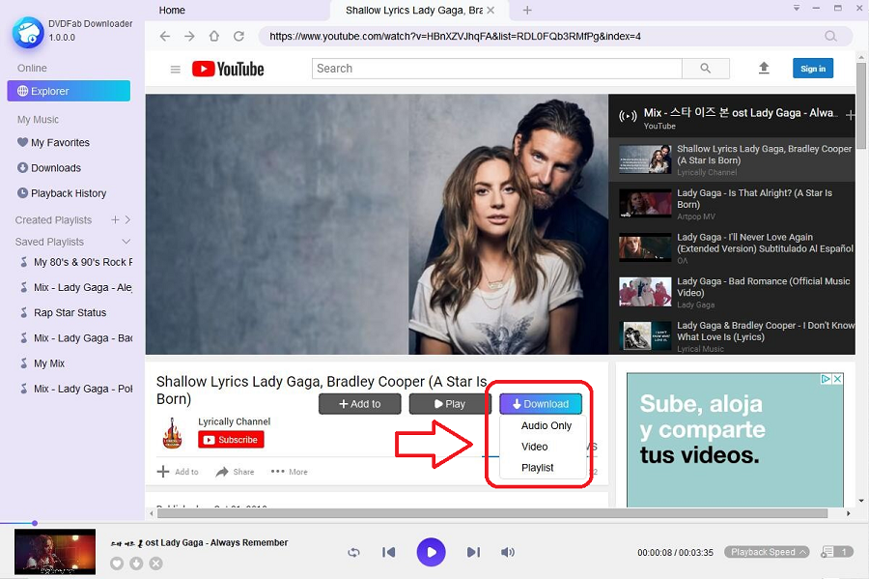Open the YouTube hamburger menu
869x579 pixels.
pyautogui.click(x=175, y=70)
